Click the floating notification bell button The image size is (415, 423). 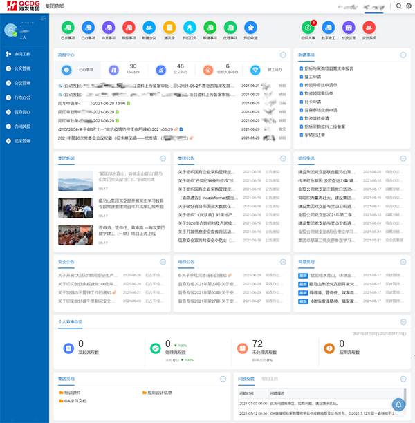point(398,404)
